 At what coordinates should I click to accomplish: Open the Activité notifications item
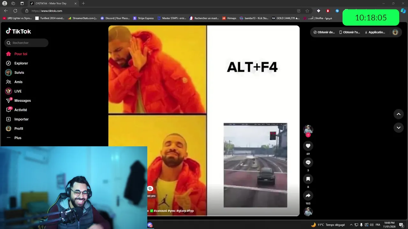coord(16,110)
